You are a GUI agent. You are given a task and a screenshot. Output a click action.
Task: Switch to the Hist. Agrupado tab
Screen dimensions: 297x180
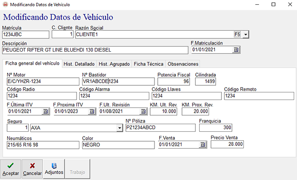[x=114, y=64]
